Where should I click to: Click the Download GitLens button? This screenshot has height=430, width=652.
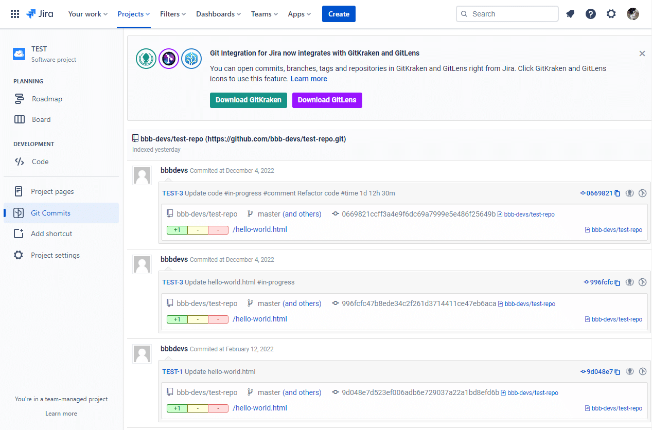(327, 100)
